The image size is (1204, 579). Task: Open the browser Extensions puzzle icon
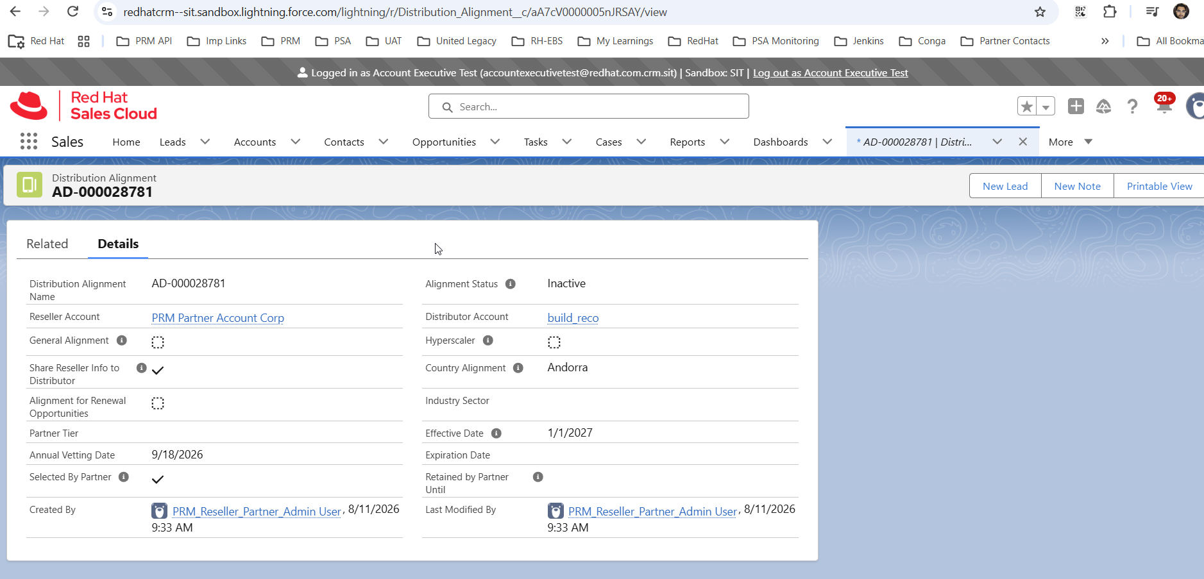1110,12
